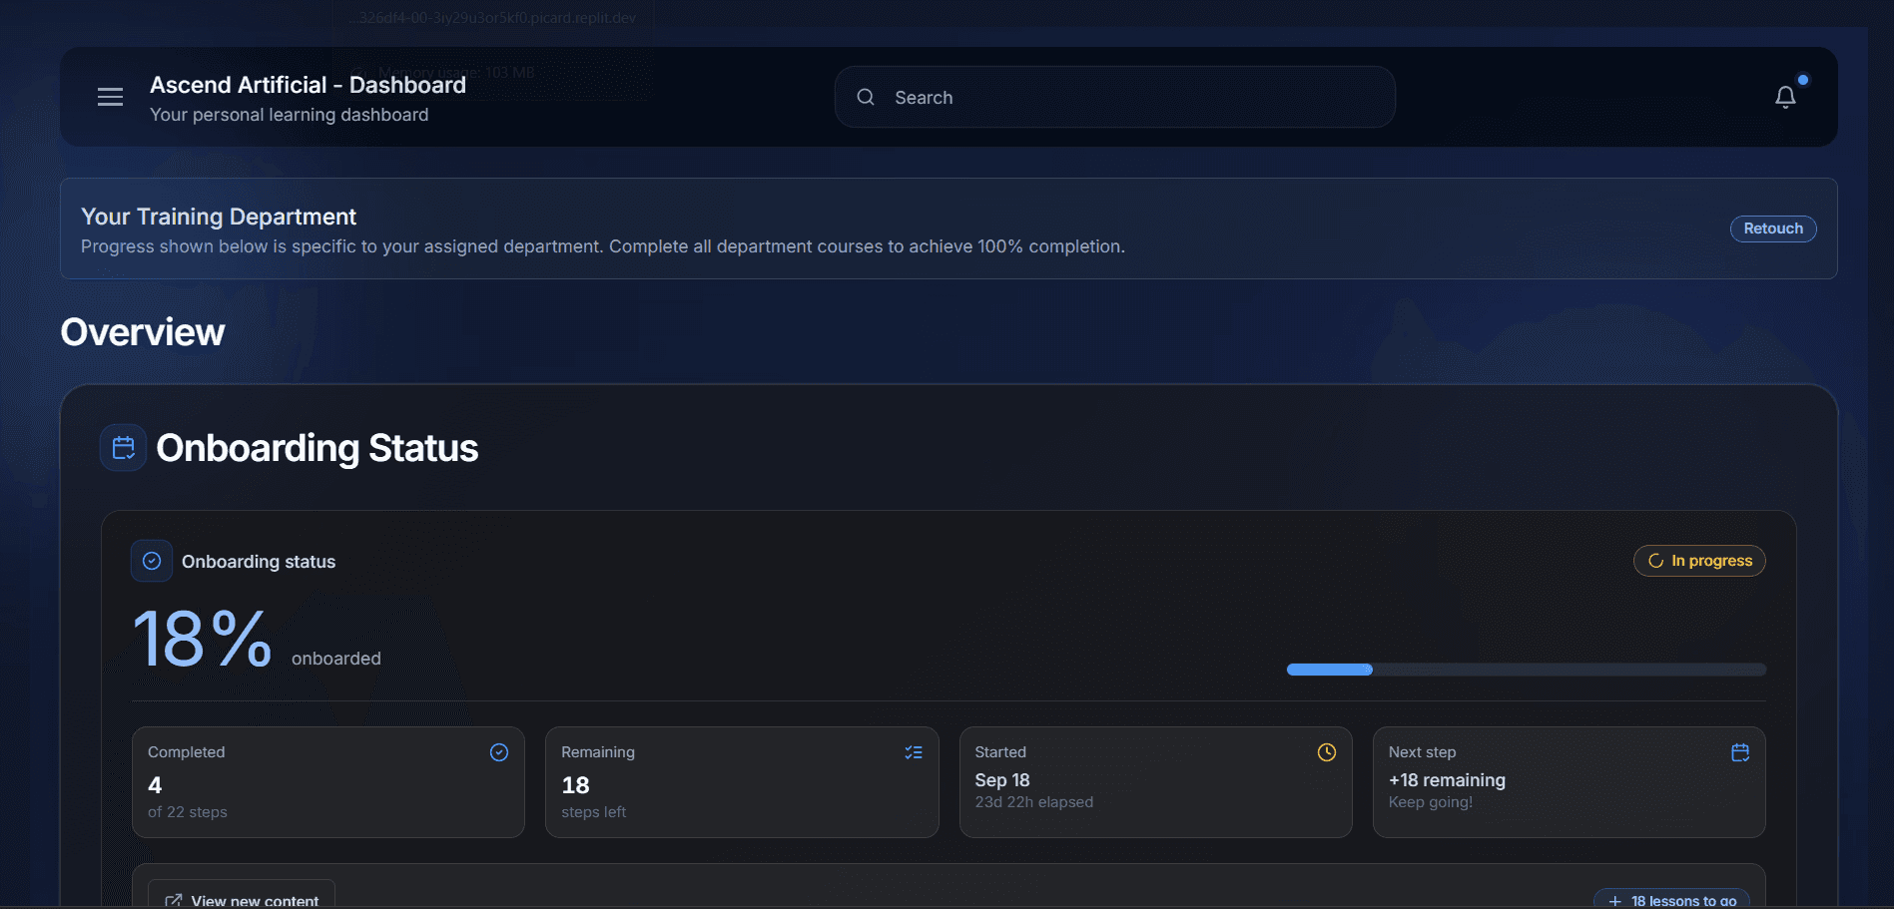Click the Ascend Artificial - Dashboard title
1894x909 pixels.
(x=308, y=85)
